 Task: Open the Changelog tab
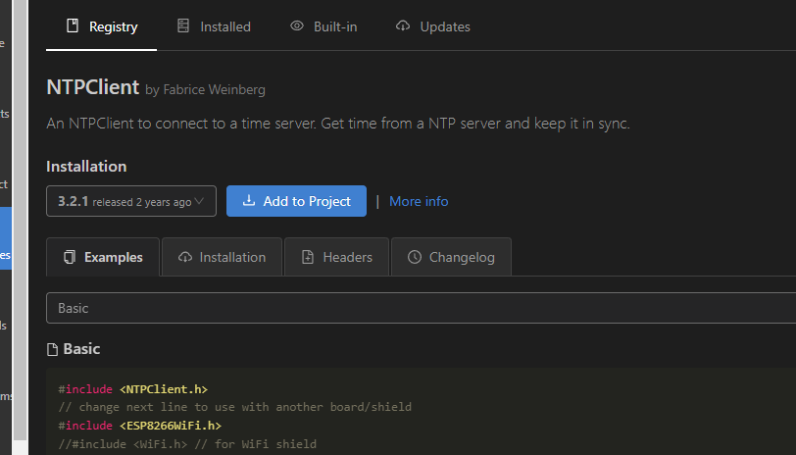pos(451,257)
